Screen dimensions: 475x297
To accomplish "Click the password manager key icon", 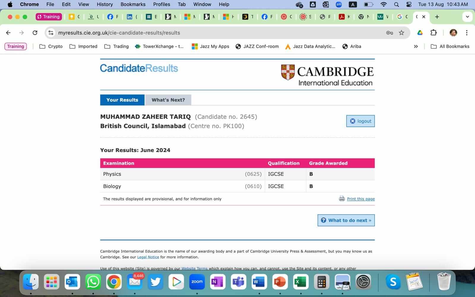I will (x=389, y=33).
